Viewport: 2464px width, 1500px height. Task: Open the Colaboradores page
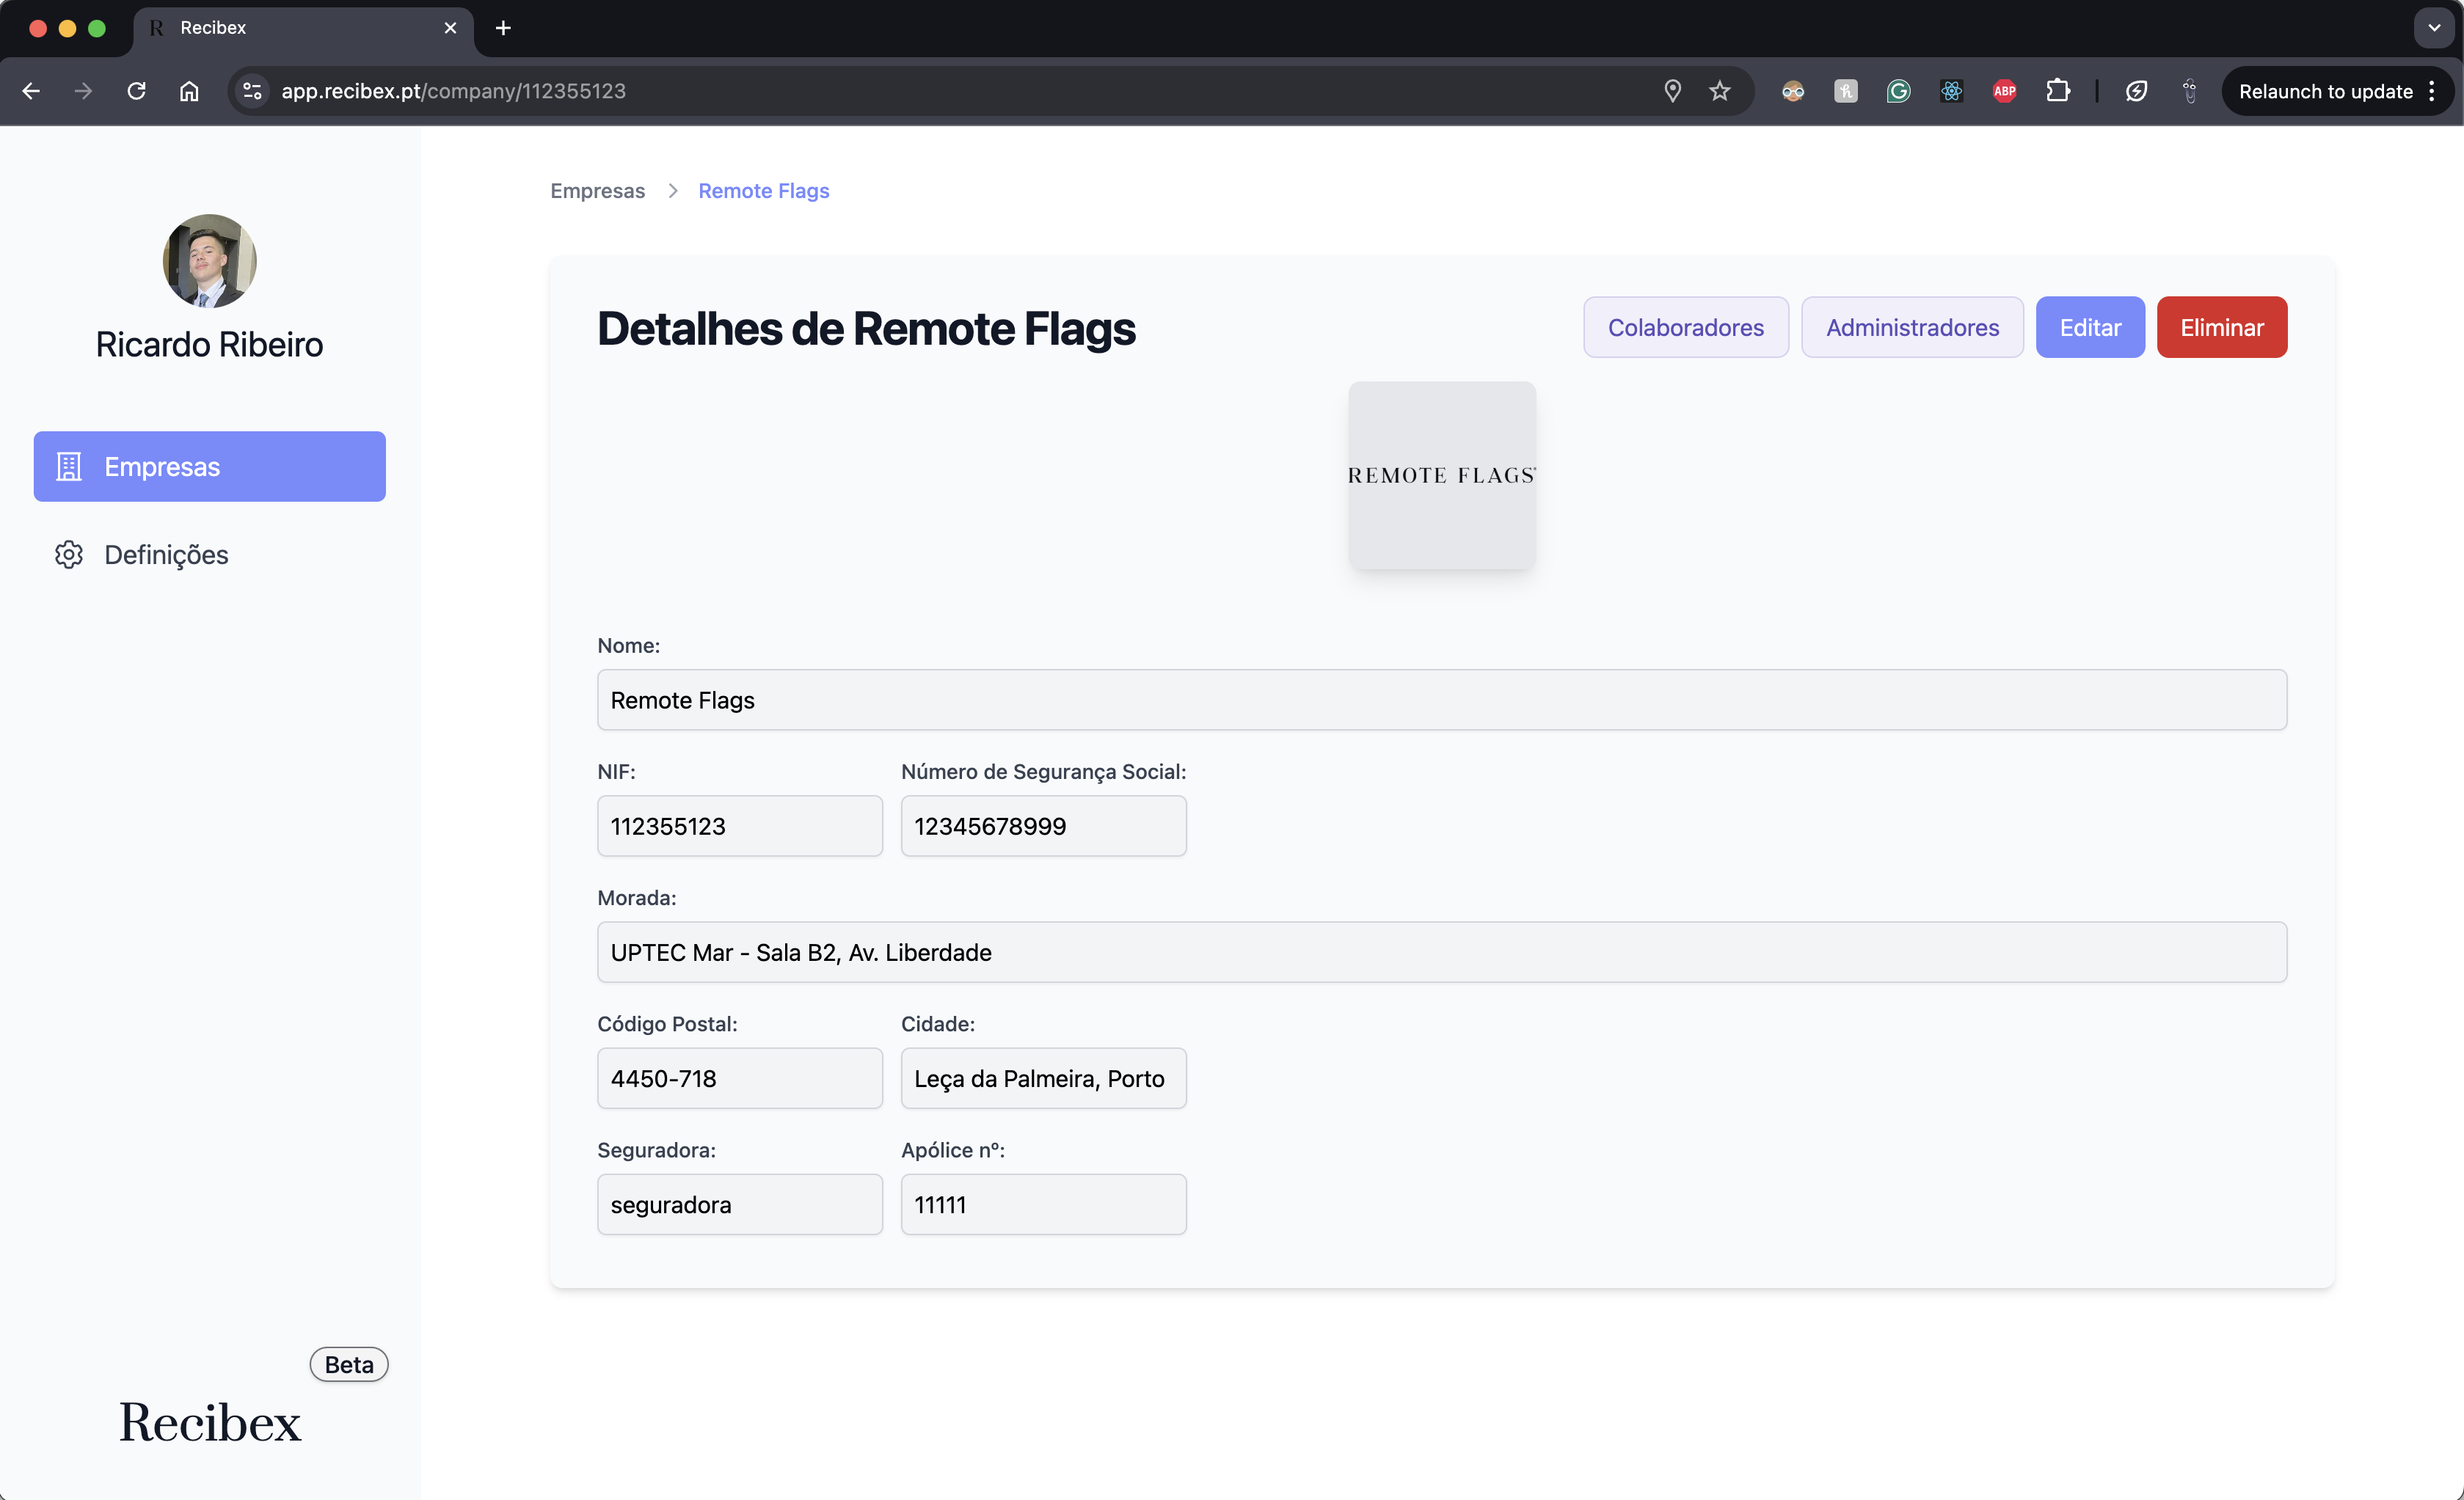pyautogui.click(x=1686, y=327)
